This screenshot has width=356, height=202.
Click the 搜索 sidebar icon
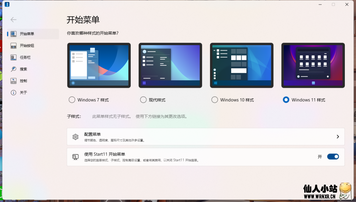point(14,69)
